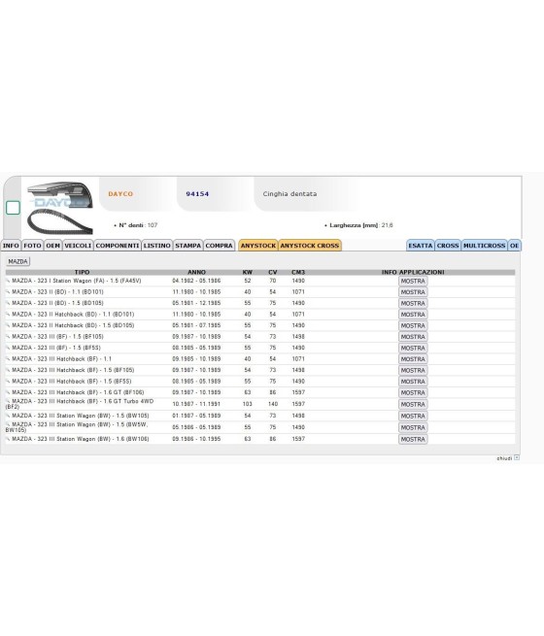Open the LISTINO price list tab

(x=157, y=246)
